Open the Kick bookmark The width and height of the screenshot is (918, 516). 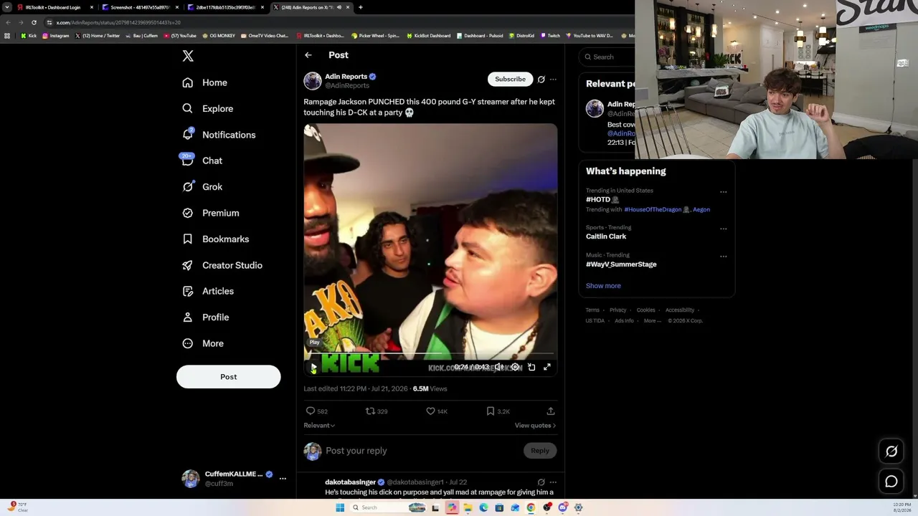(29, 36)
